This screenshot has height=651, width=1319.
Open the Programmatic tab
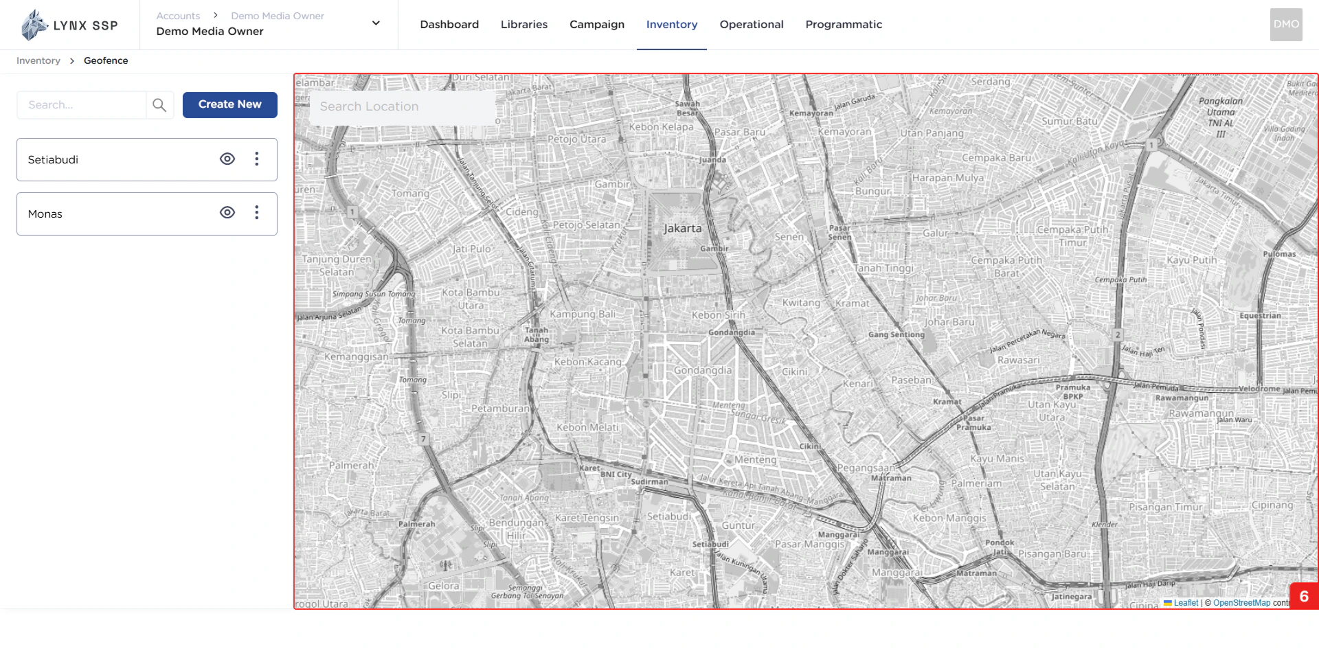844,25
